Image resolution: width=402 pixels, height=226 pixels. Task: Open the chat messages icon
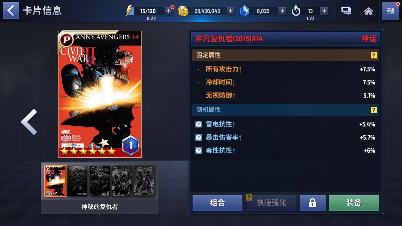346,11
